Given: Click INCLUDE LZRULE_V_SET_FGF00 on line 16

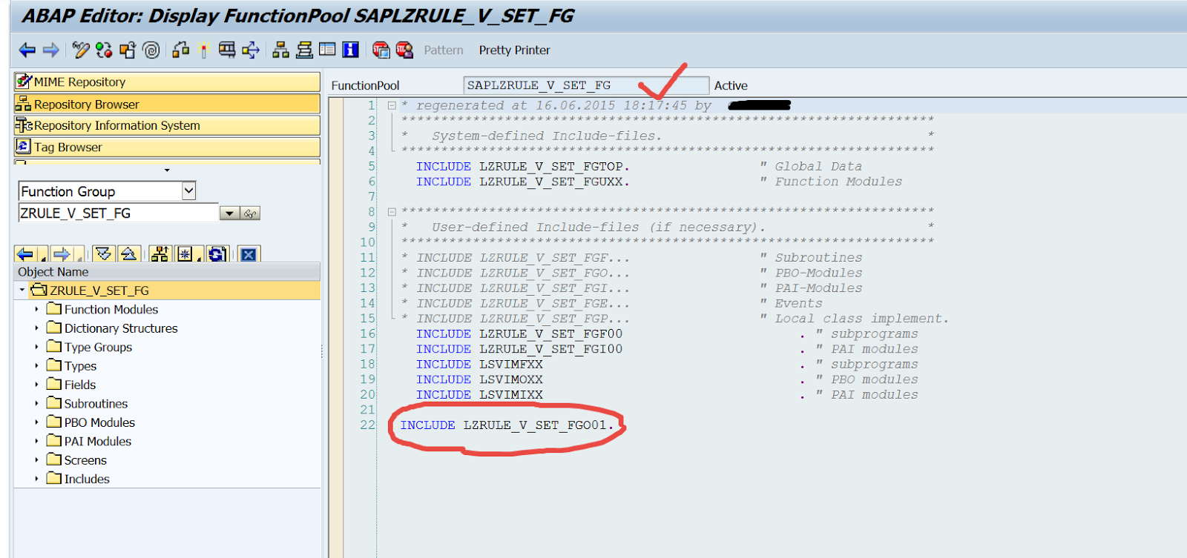Looking at the screenshot, I should point(519,334).
